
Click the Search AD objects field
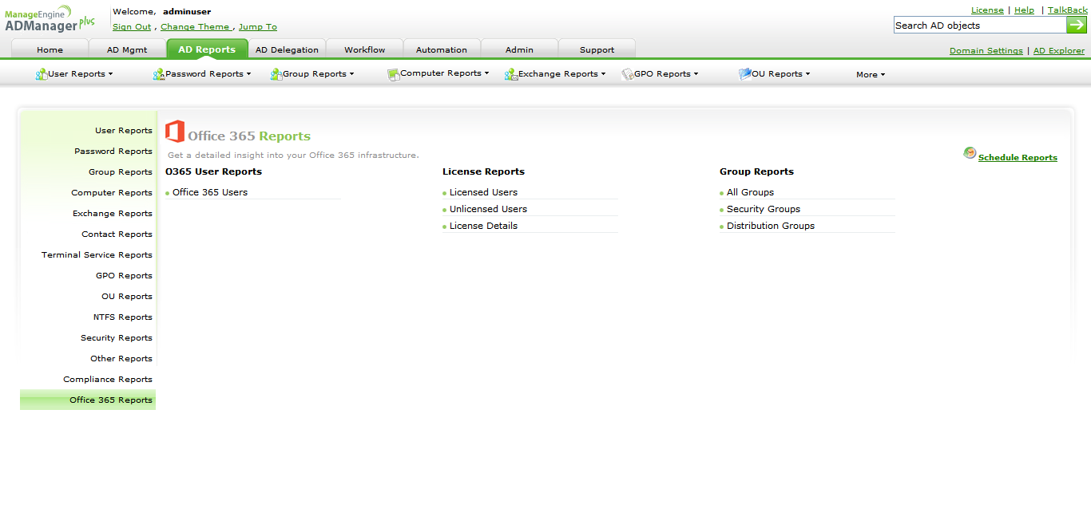(x=980, y=25)
